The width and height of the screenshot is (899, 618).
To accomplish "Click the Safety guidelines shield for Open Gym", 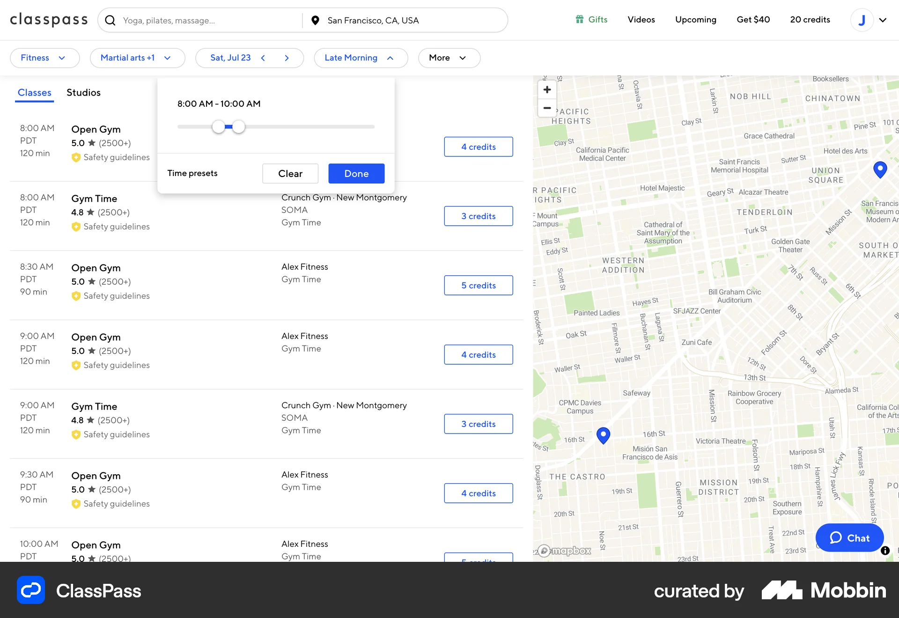I will (x=76, y=158).
